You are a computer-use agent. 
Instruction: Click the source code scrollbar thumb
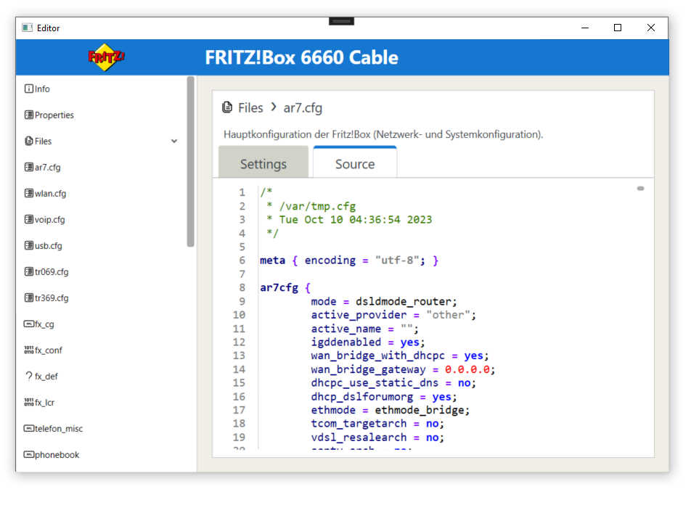coord(640,189)
